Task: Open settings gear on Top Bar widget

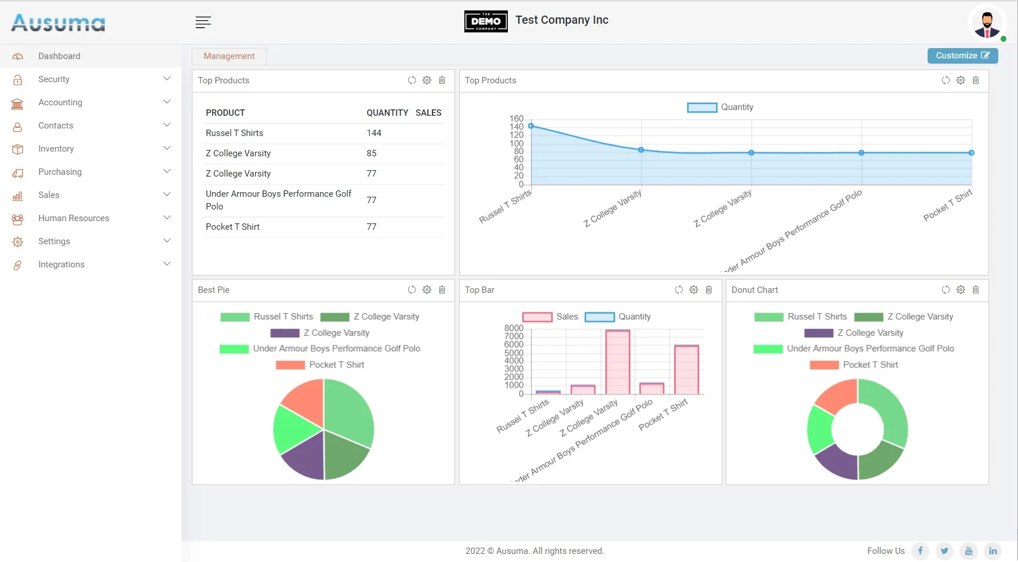Action: click(x=694, y=290)
